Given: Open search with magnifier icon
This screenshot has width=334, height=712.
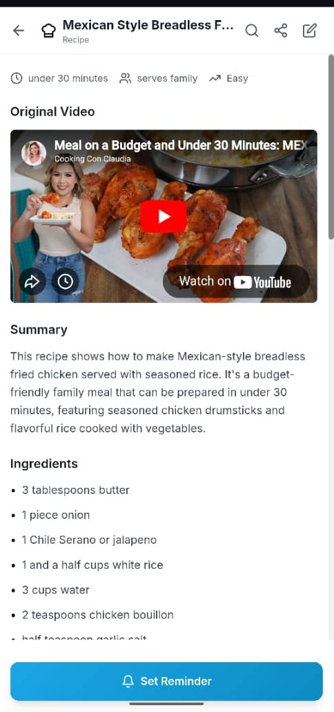Looking at the screenshot, I should point(252,30).
